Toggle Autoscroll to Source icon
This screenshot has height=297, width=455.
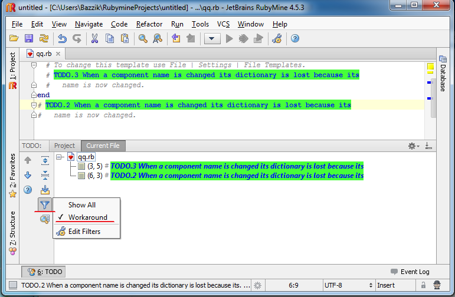click(45, 190)
